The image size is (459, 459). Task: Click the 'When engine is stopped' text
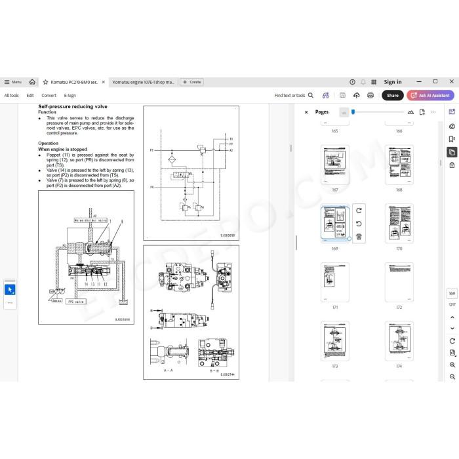point(62,149)
